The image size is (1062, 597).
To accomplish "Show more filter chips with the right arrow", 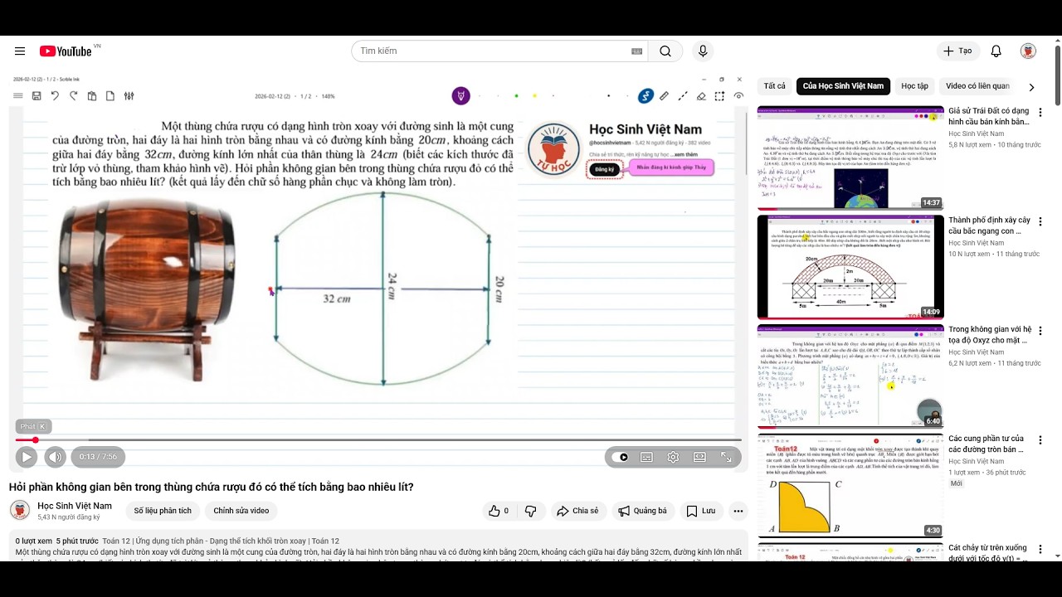I will 1031,87.
